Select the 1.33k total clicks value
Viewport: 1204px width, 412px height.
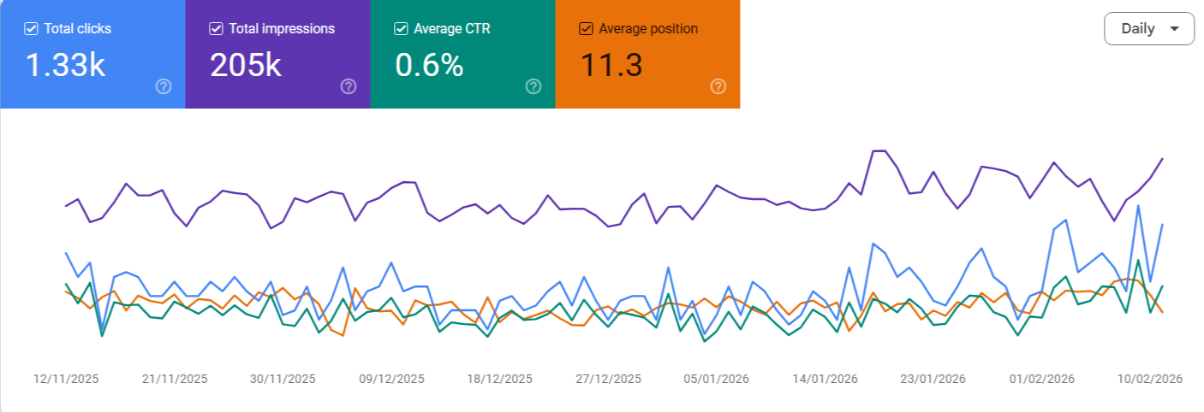click(65, 66)
